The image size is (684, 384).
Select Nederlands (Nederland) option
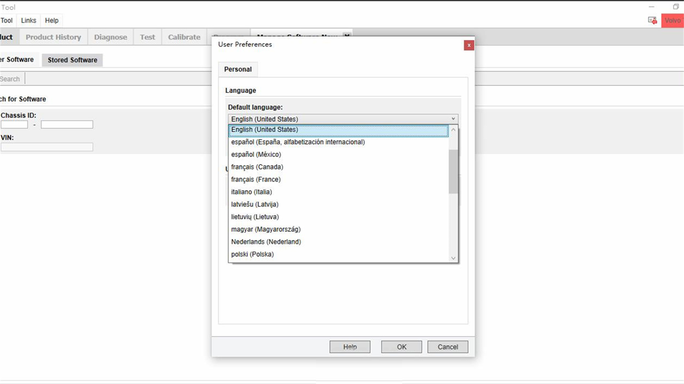tap(338, 242)
